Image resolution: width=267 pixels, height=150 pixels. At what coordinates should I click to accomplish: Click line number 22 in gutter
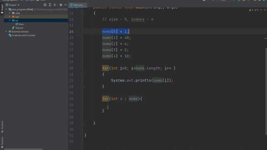click(71, 80)
